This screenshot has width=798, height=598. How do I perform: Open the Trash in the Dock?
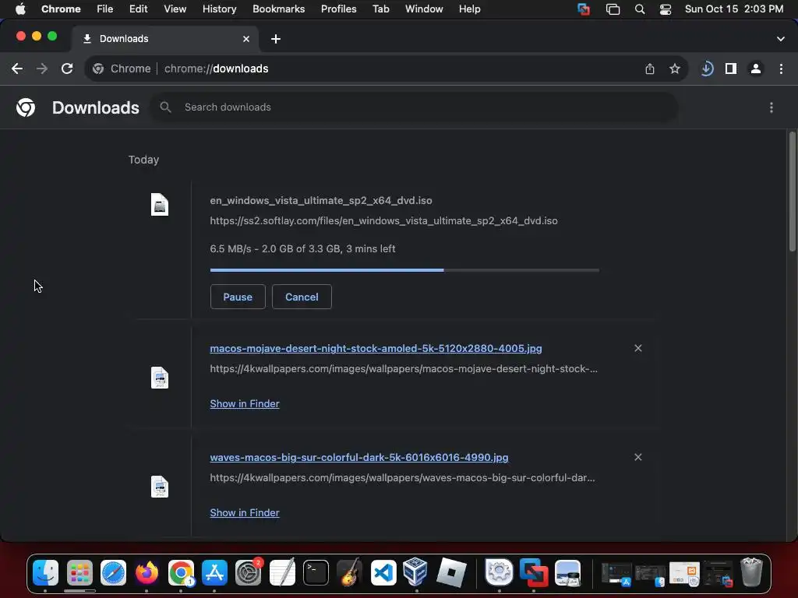click(x=751, y=572)
